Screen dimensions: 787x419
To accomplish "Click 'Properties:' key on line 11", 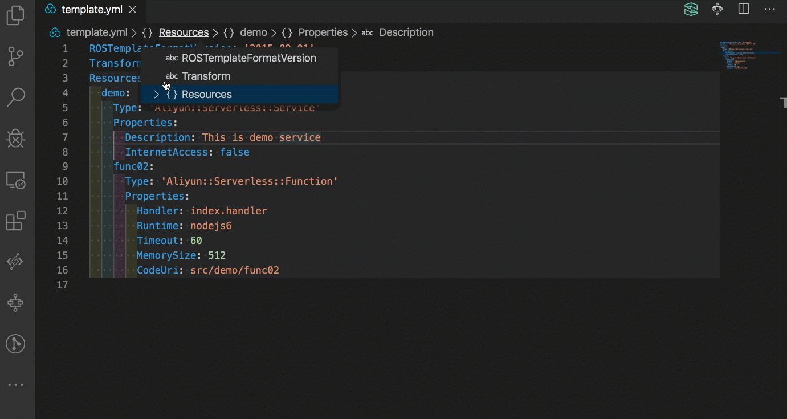I will point(158,196).
